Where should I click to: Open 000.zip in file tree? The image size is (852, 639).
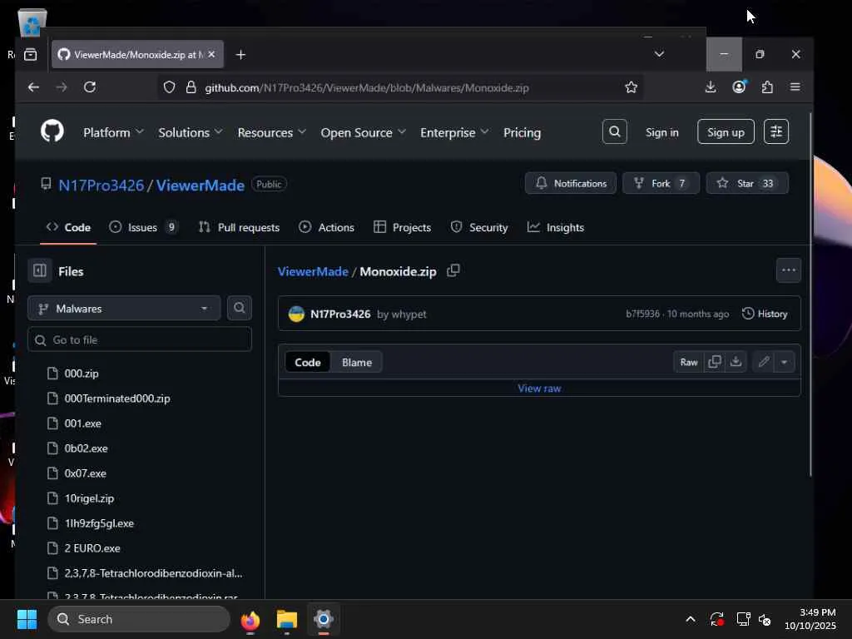coord(82,374)
